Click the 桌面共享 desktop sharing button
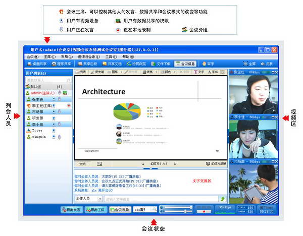Viewport: 303px width, 236px height. click(x=37, y=64)
